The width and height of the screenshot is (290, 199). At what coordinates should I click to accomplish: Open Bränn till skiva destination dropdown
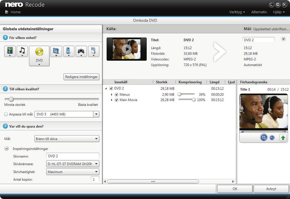pos(67,139)
